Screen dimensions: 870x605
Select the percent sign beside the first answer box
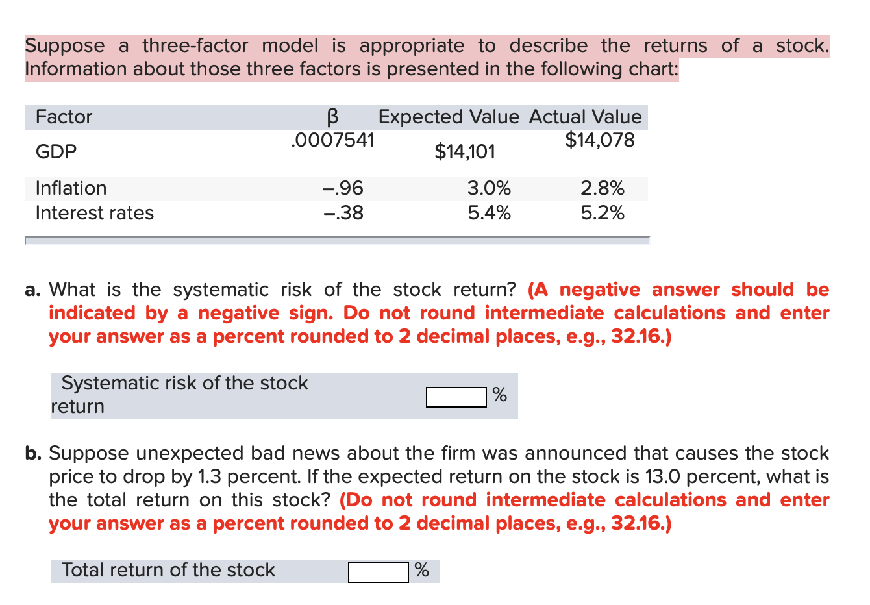click(x=499, y=395)
